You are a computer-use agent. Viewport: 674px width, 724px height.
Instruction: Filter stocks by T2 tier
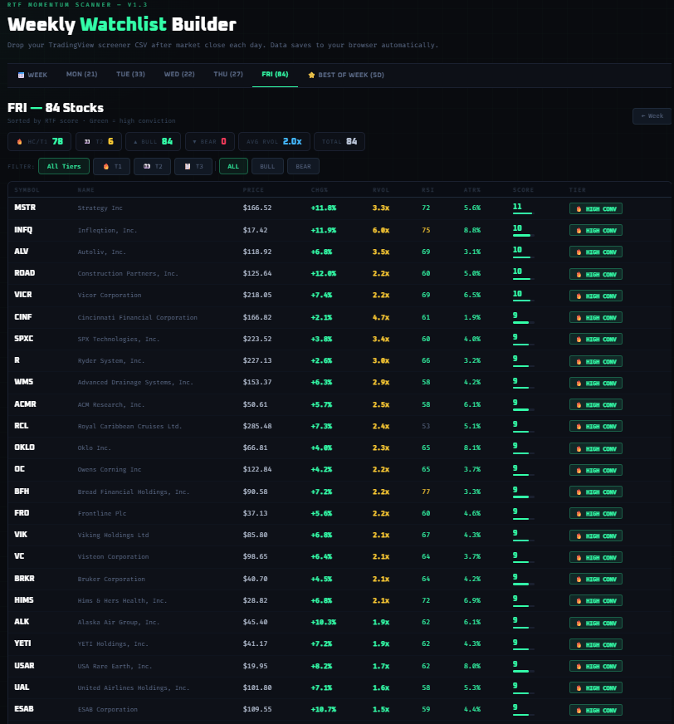[153, 166]
